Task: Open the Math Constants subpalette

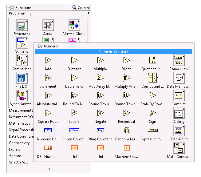Action: pos(179,148)
